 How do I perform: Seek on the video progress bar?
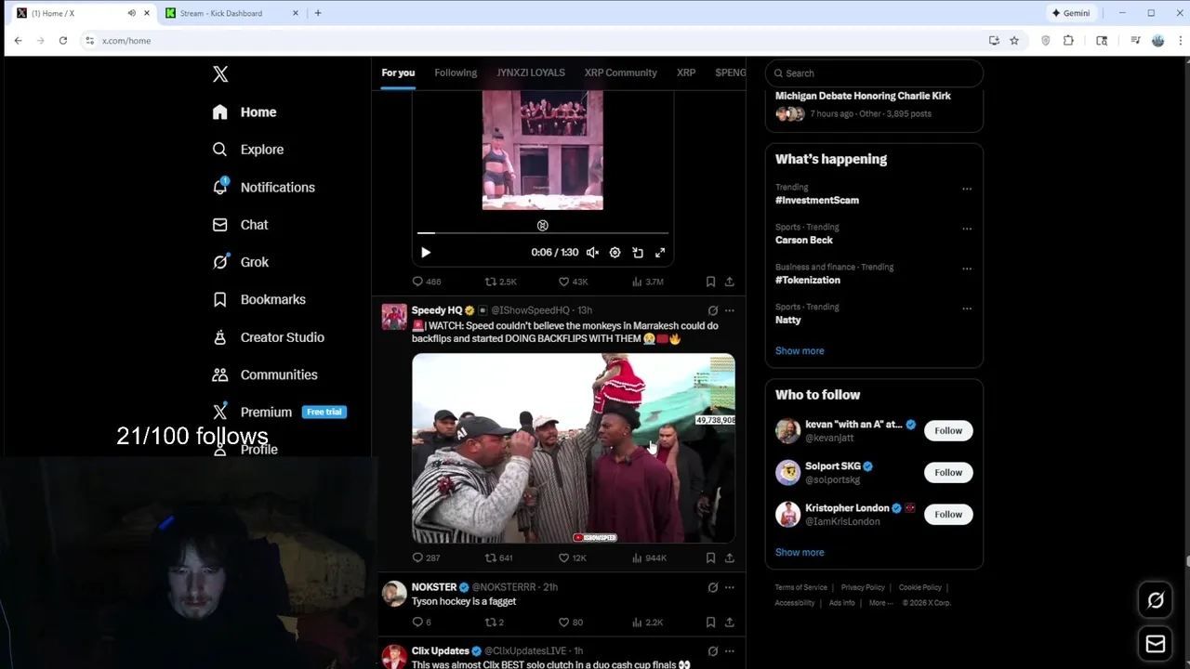coord(542,233)
